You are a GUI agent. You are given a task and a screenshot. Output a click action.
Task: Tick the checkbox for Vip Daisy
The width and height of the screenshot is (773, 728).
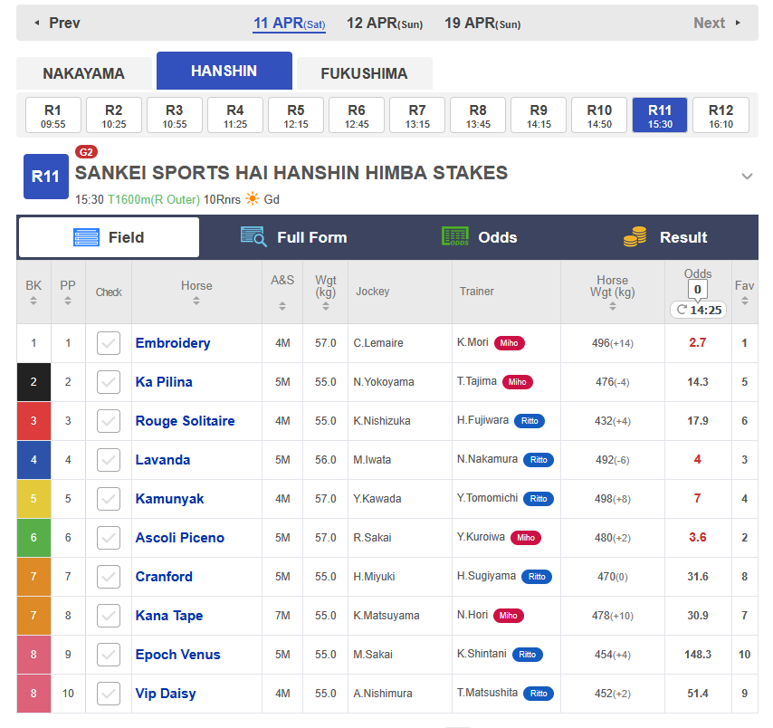coord(109,694)
